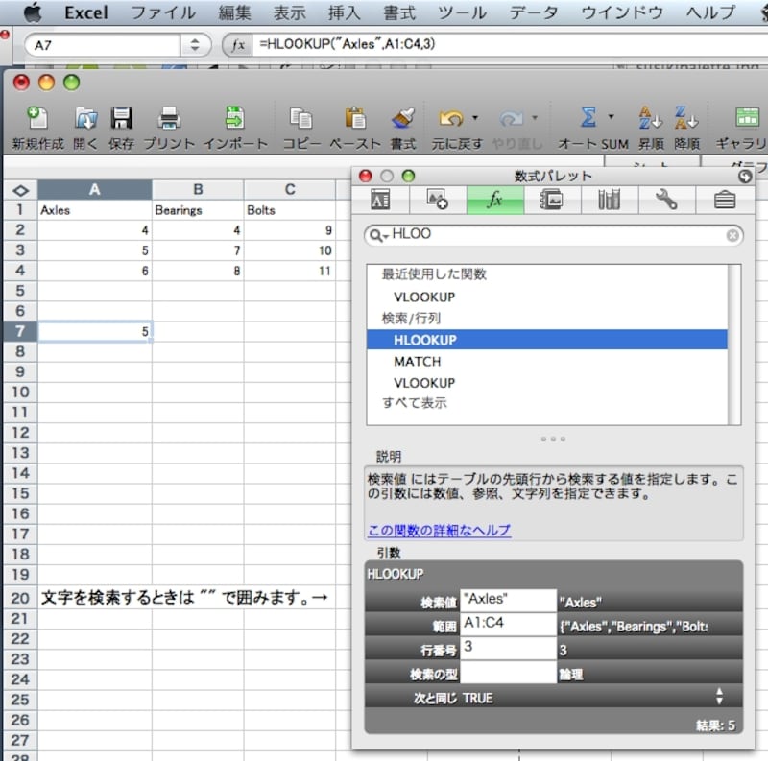Open an existing file via 開く icon
The height and width of the screenshot is (761, 768).
click(x=84, y=117)
